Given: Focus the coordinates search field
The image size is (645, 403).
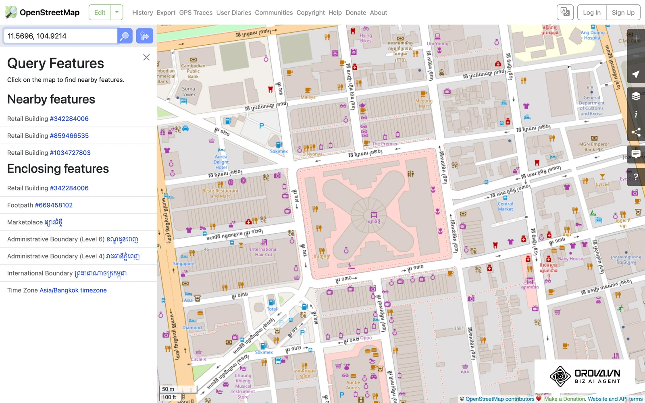Looking at the screenshot, I should [x=60, y=36].
